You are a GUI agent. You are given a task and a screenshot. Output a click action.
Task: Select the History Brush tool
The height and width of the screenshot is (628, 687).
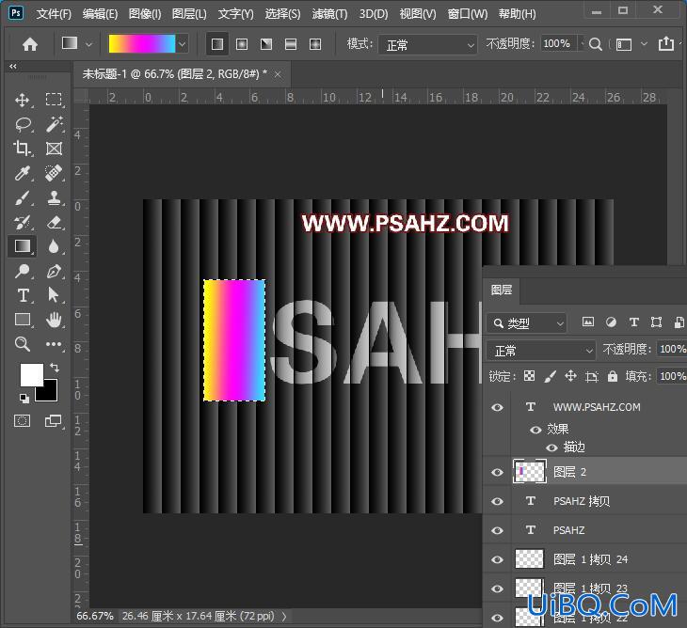click(x=22, y=222)
